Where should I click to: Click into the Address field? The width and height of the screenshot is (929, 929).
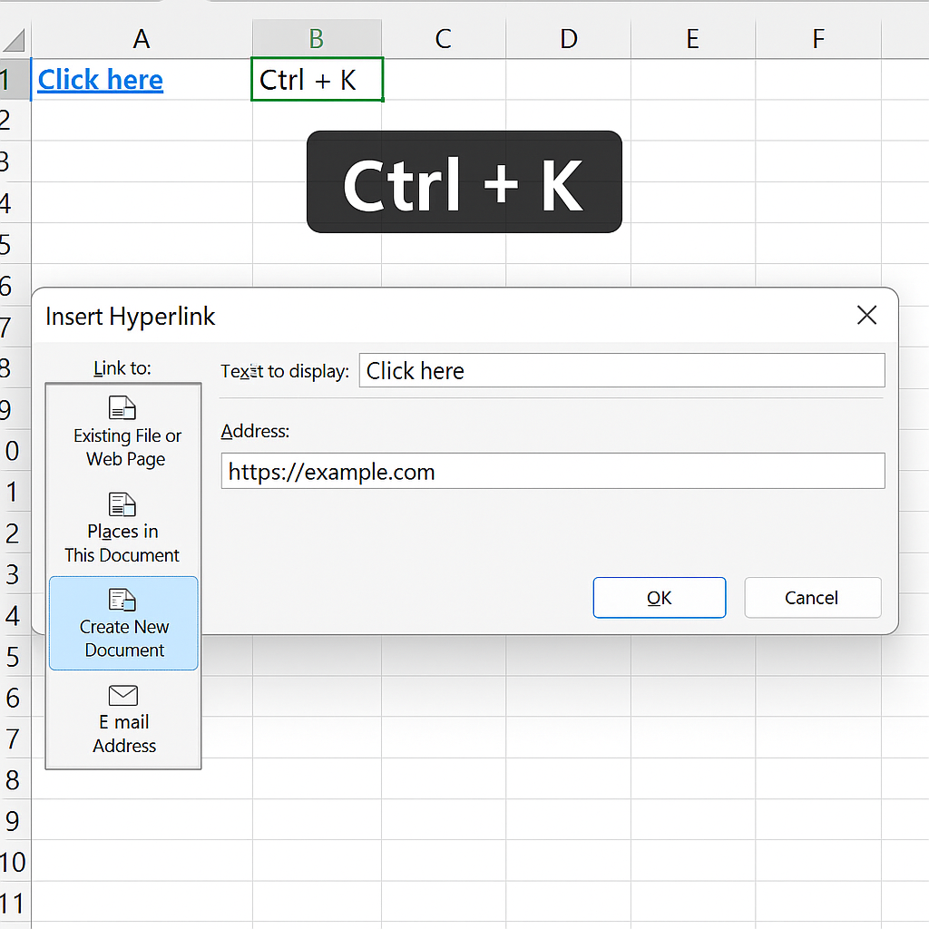point(553,471)
